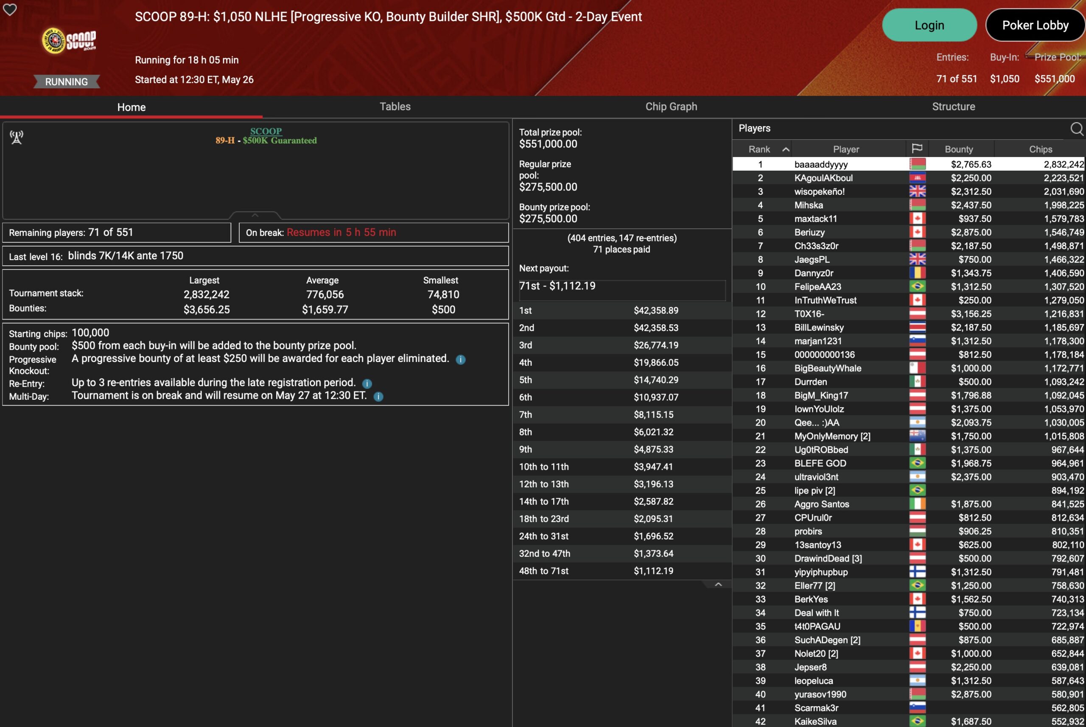Click the Remaining players box
The height and width of the screenshot is (727, 1086).
coord(117,232)
